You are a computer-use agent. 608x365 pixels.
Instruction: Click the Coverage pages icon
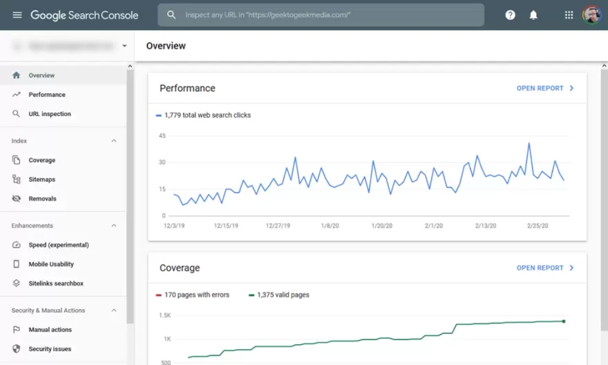pyautogui.click(x=16, y=160)
